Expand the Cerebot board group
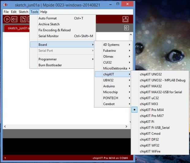190x163 pixels. [113, 104]
